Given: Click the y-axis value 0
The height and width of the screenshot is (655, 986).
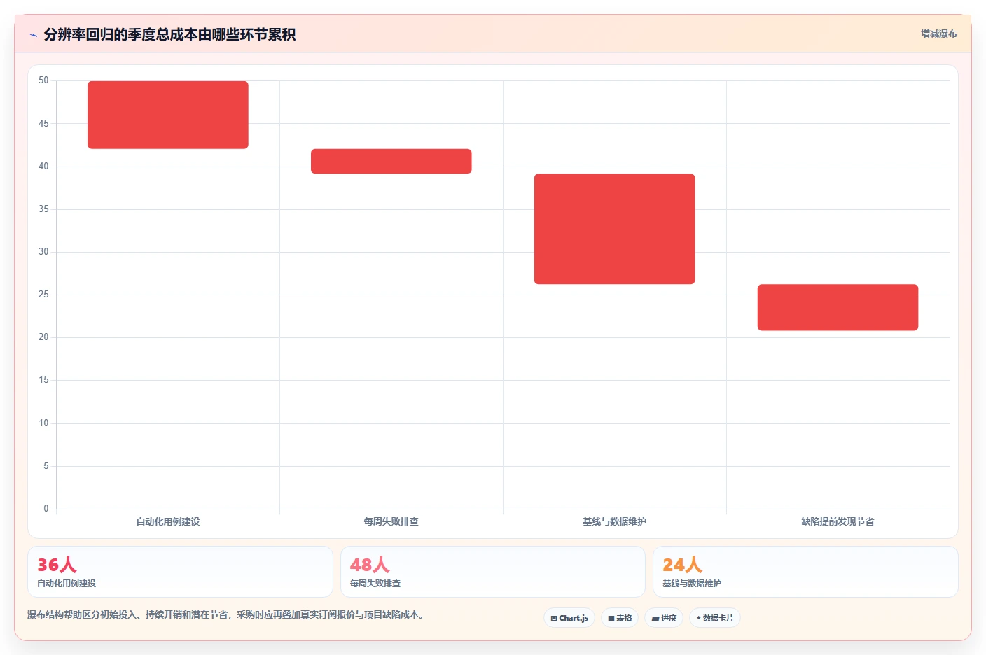Looking at the screenshot, I should [x=46, y=509].
